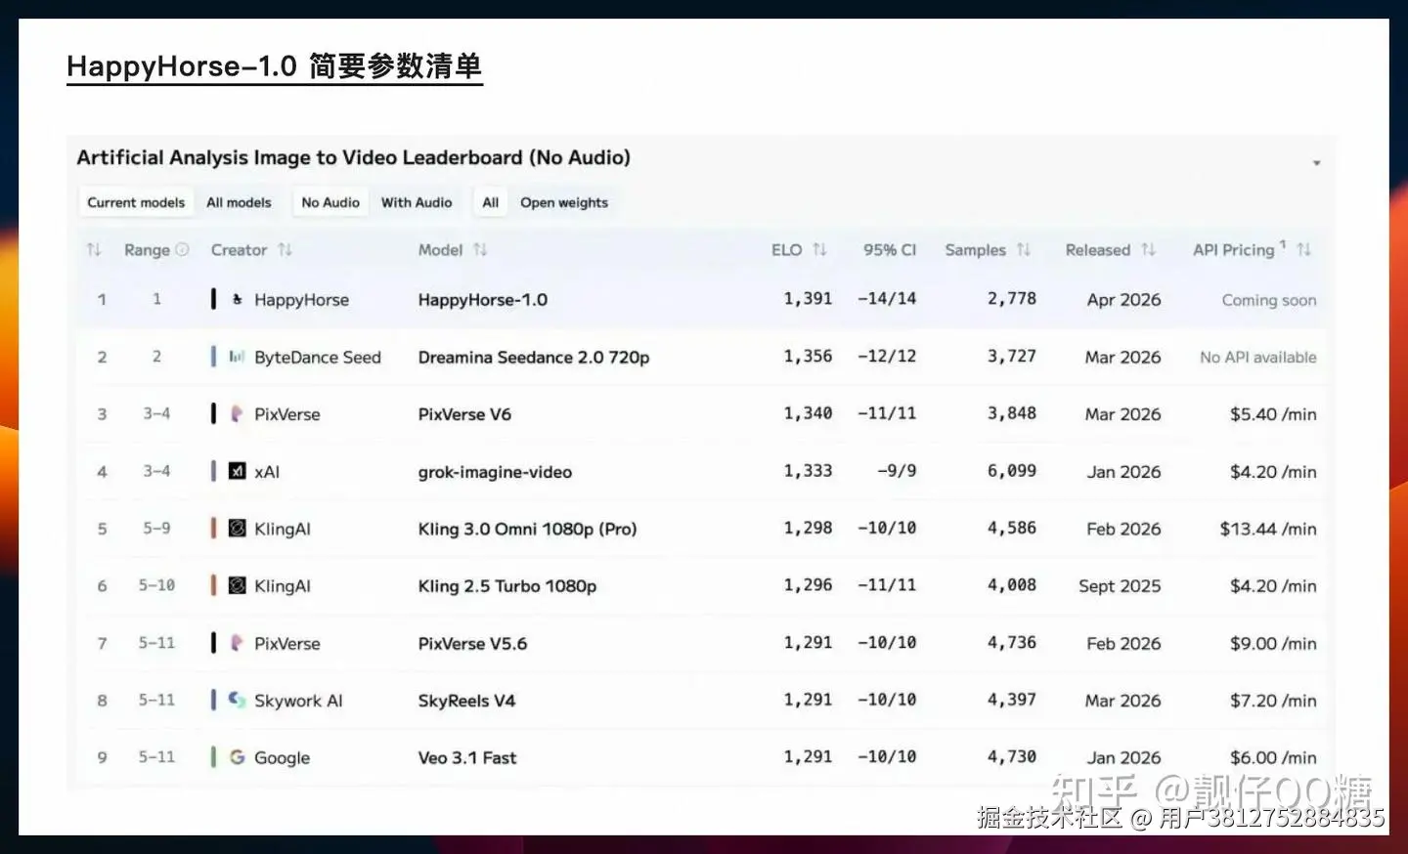Click the Google creator name
Viewport: 1408px width, 854px height.
coord(282,758)
